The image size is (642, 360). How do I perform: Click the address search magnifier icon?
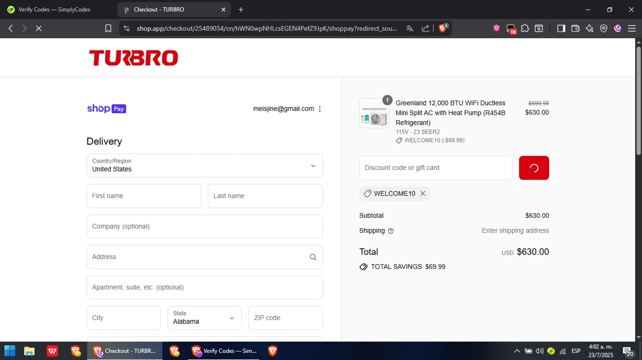point(313,257)
